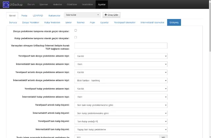Toggle Kalıp yedekleme tamponu geçici dosyalar checkbox
The width and height of the screenshot is (211, 138).
click(x=75, y=37)
